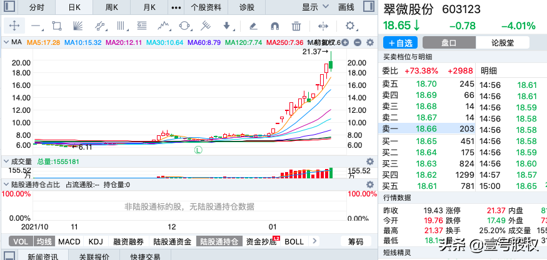The width and height of the screenshot is (547, 260).
Task: Select the 盘口 tab
Action: click(x=449, y=43)
